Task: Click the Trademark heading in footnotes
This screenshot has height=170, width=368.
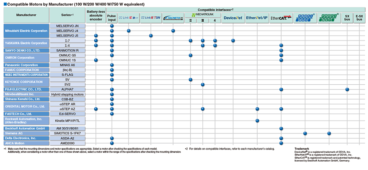Action: pos(301,149)
